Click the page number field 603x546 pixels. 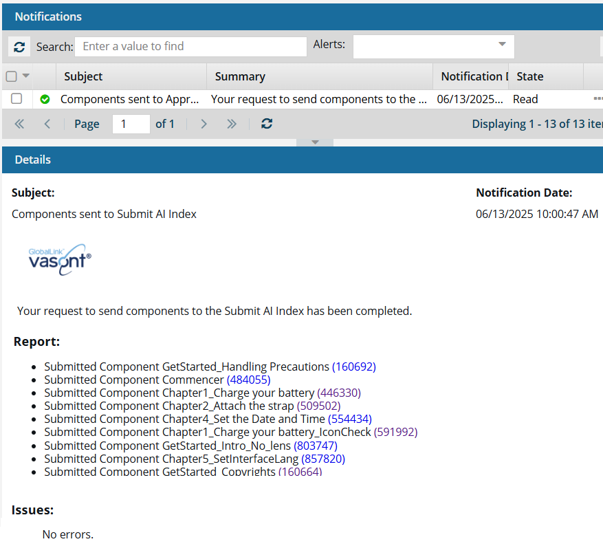pyautogui.click(x=131, y=124)
